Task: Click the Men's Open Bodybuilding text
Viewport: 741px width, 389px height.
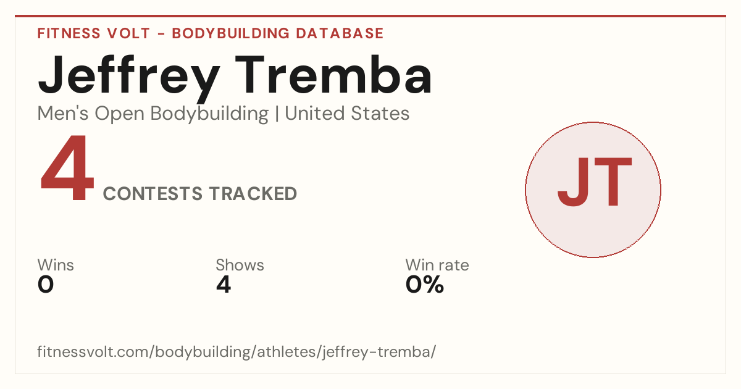Action: pyautogui.click(x=153, y=114)
